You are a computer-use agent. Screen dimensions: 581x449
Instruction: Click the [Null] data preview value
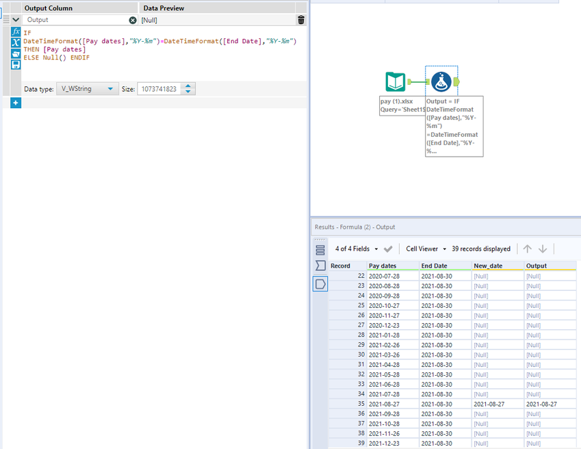click(x=149, y=21)
